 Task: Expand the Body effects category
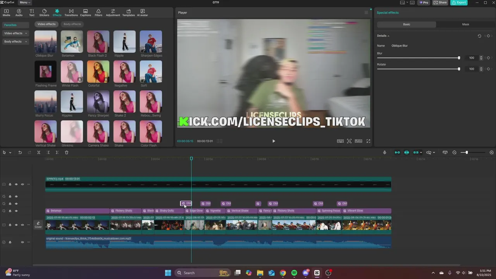coord(15,41)
